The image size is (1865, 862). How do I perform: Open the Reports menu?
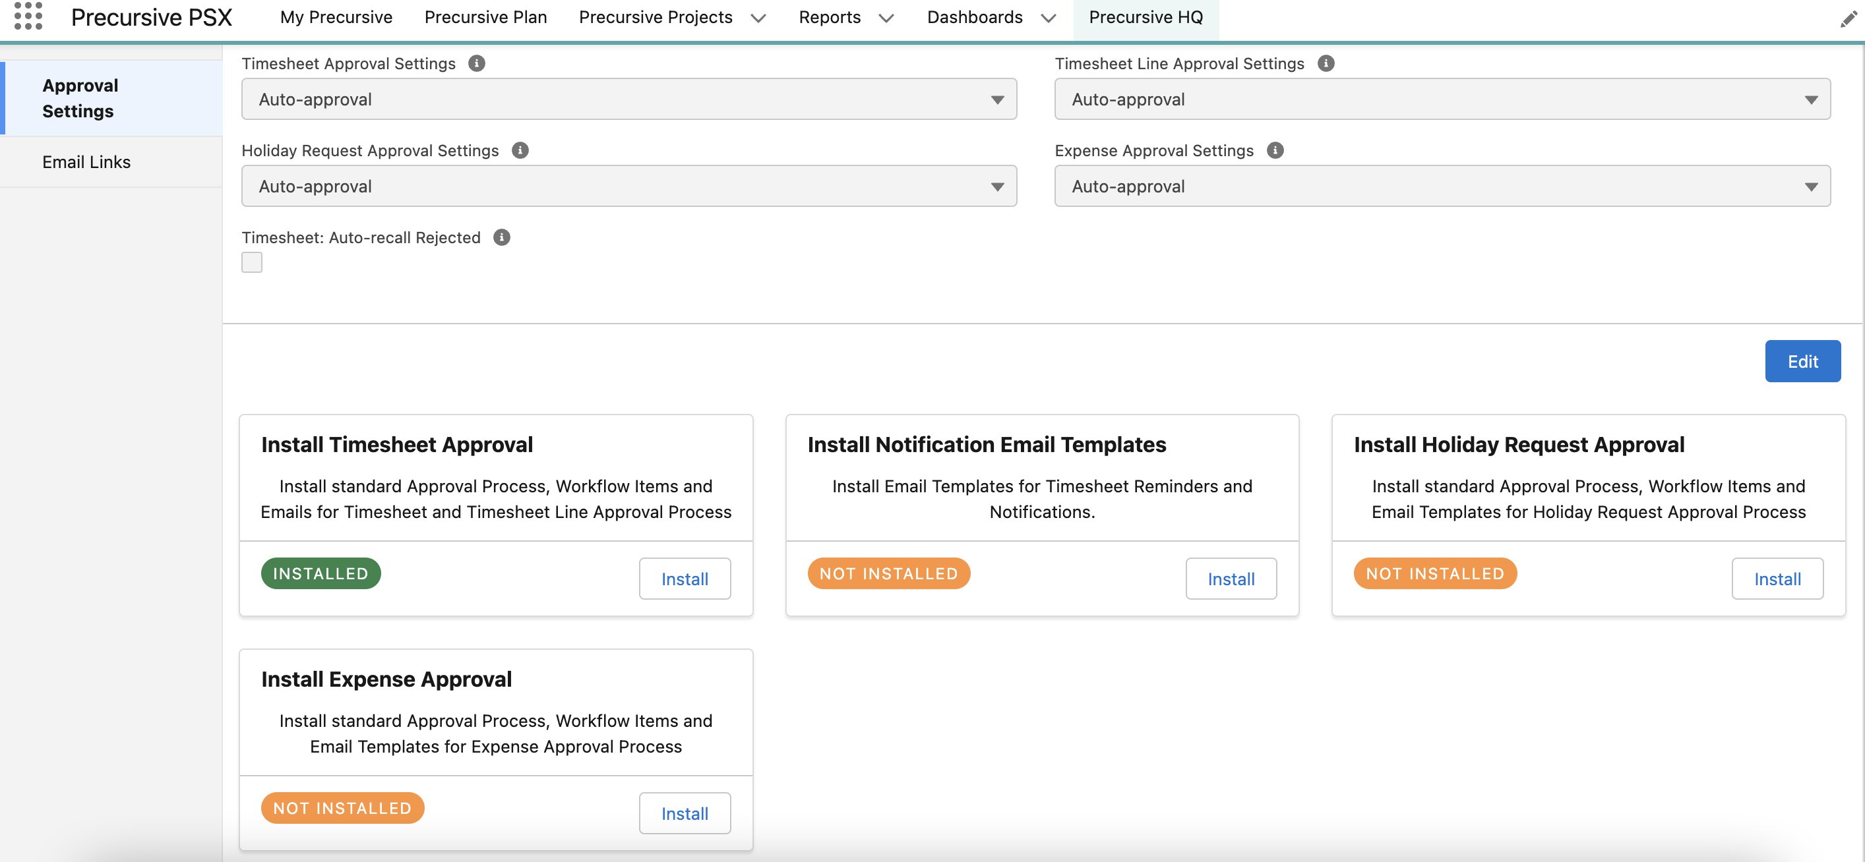[830, 16]
